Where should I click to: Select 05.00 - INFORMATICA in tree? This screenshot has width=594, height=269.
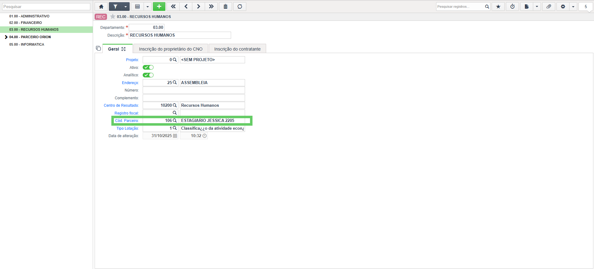(x=27, y=44)
